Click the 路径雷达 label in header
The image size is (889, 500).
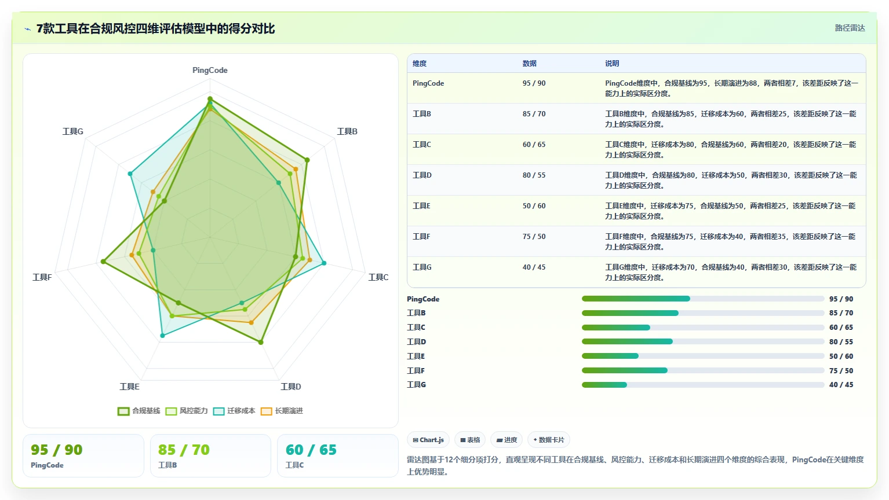850,28
